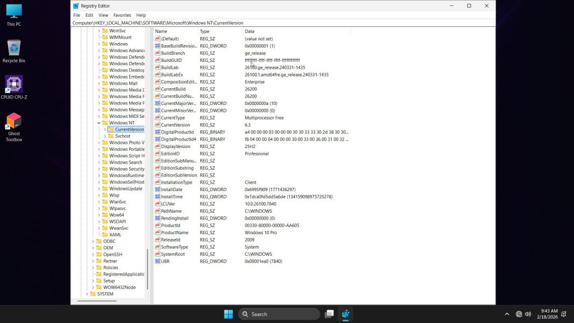Click the Registry Editor taskbar icon
574x323 pixels.
[x=346, y=314]
